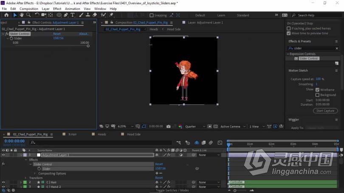
Task: Click Start Capture button
Action: [325, 111]
